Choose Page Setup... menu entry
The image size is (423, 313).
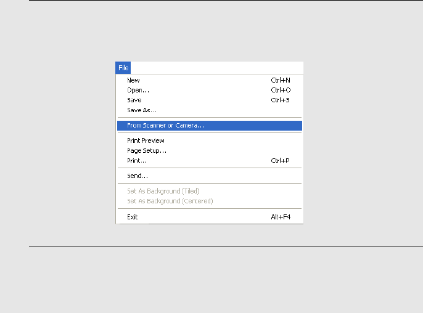pyautogui.click(x=146, y=150)
